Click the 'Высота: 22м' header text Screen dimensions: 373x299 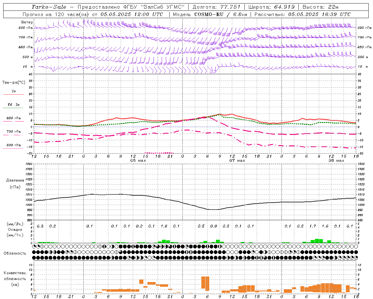coord(321,7)
